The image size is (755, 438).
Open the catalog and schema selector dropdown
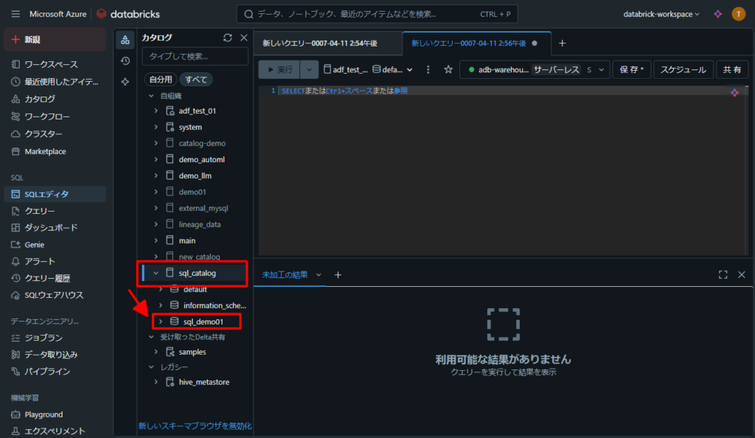[x=369, y=70]
